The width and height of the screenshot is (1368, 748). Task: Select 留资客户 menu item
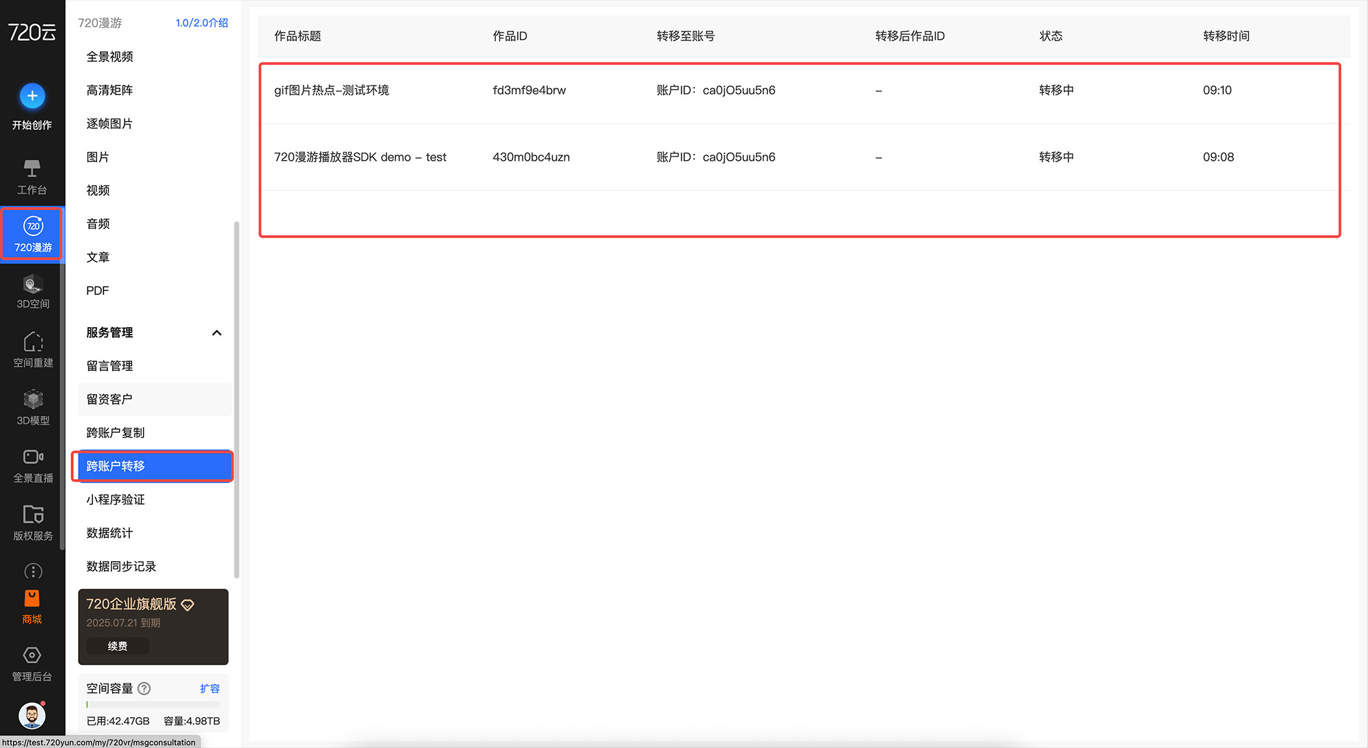tap(109, 399)
